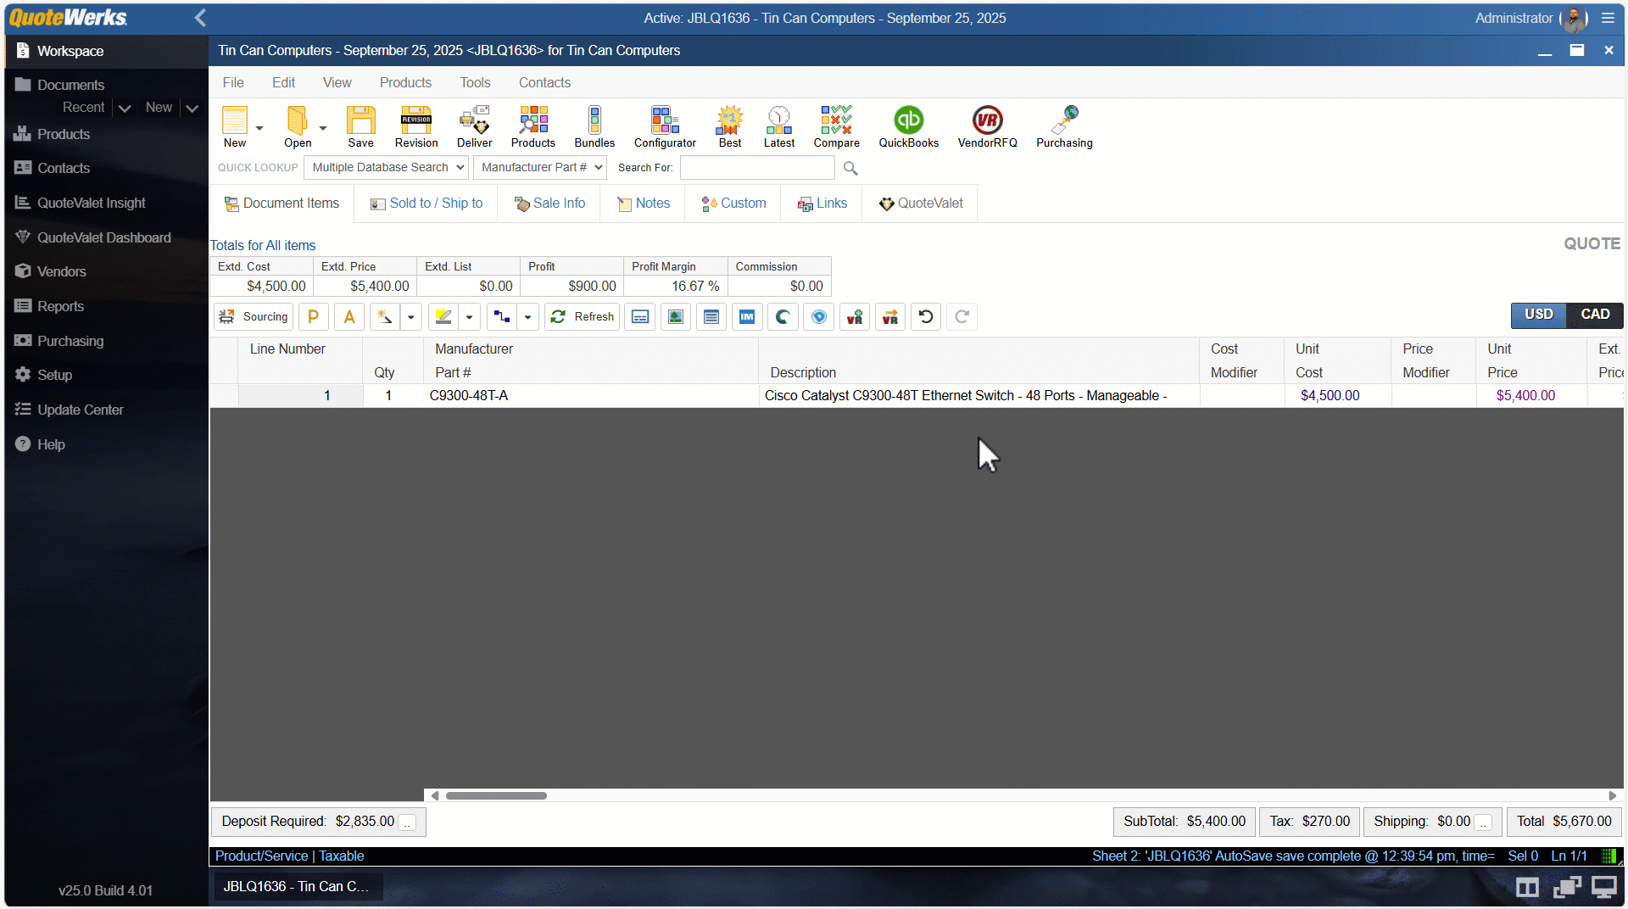Click the orange A button
The height and width of the screenshot is (909, 1628).
[x=349, y=317]
